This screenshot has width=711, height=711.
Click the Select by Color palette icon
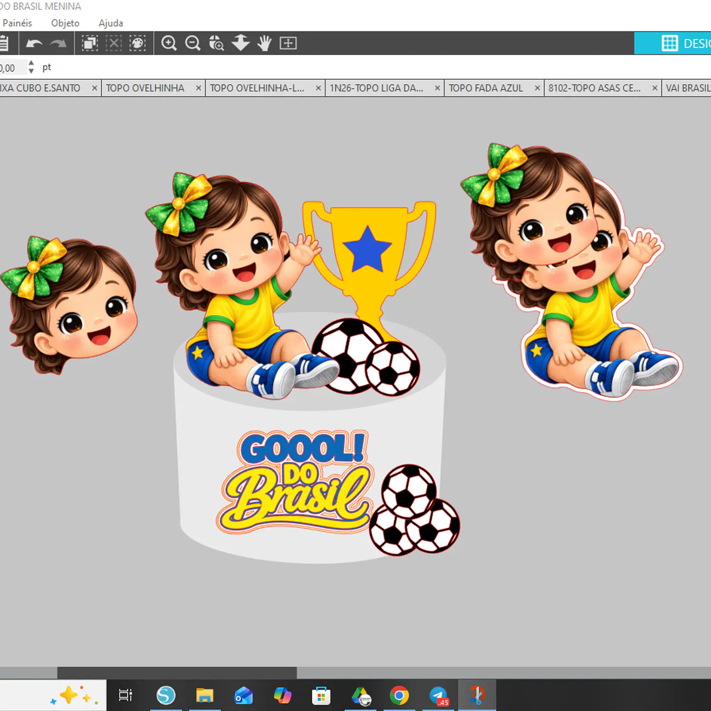coord(137,43)
